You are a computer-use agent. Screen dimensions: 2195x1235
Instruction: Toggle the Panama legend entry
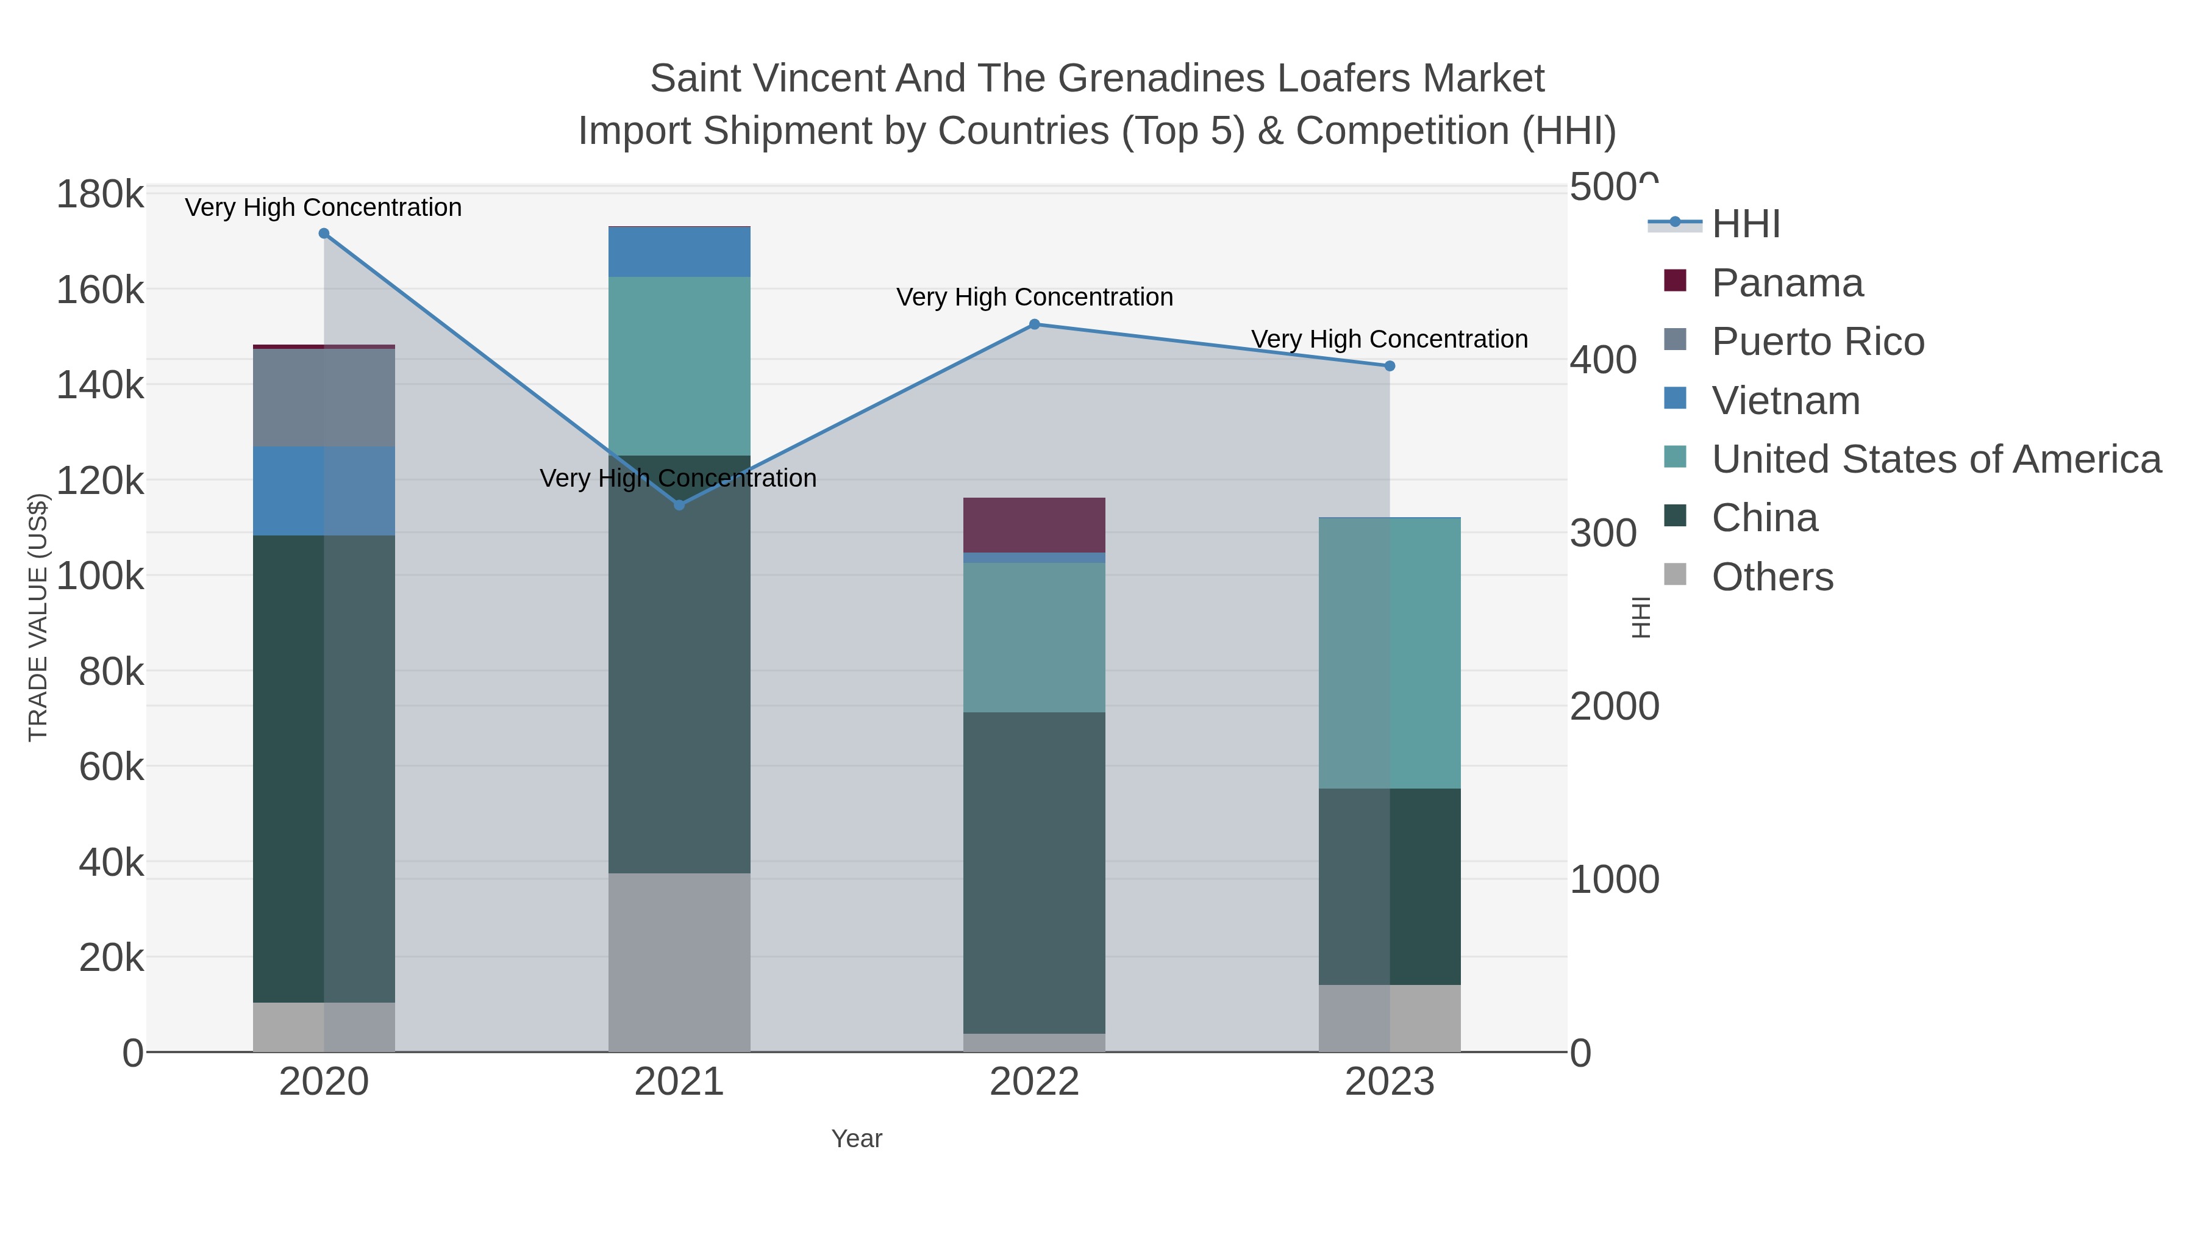tap(1763, 283)
